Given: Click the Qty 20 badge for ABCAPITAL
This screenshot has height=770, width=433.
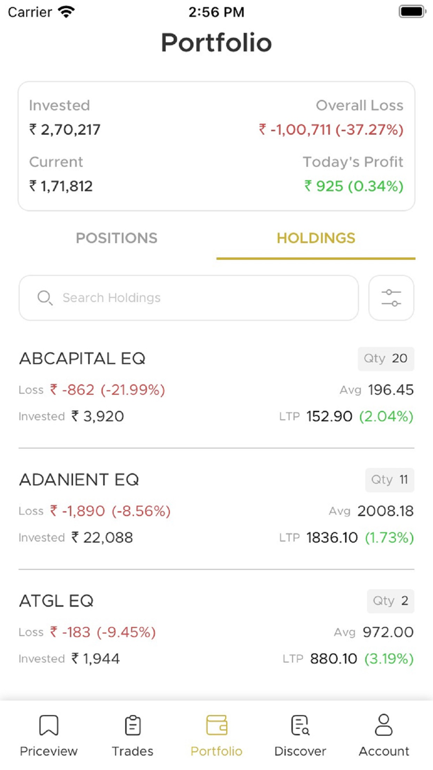Looking at the screenshot, I should tap(386, 358).
